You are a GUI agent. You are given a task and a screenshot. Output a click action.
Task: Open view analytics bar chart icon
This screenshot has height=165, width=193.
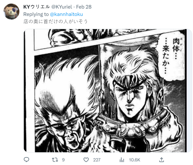pos(122,160)
